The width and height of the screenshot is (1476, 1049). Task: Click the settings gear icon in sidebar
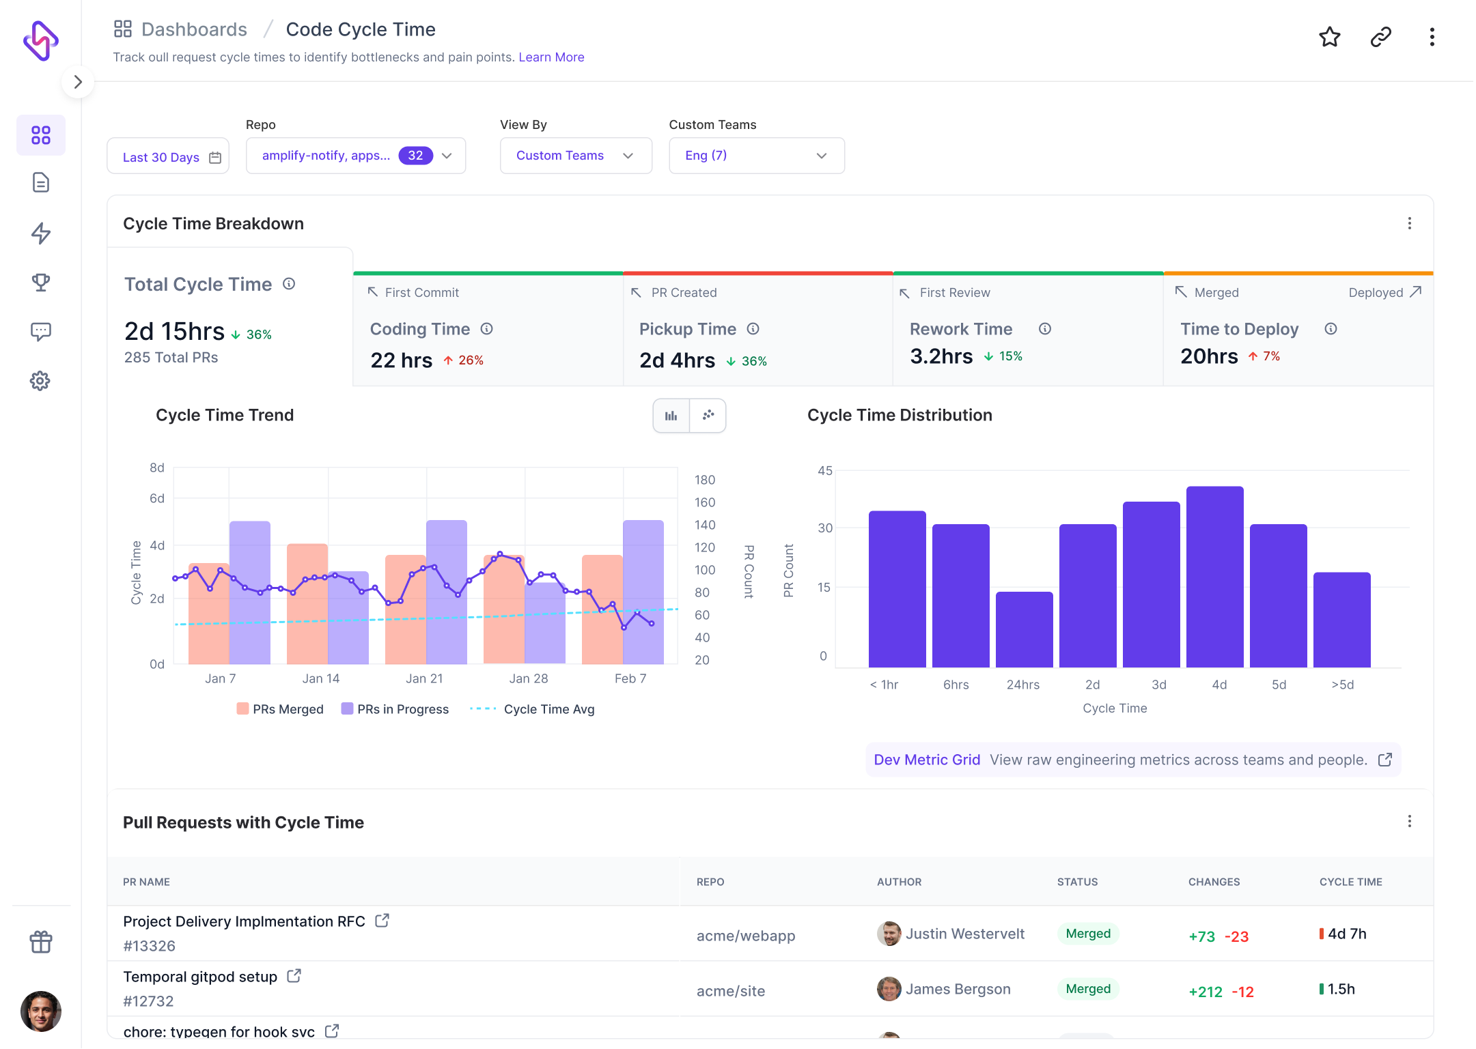click(x=40, y=380)
